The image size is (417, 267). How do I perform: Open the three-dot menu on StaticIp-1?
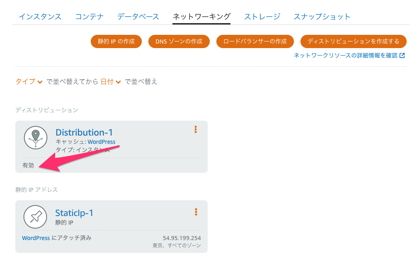(195, 212)
